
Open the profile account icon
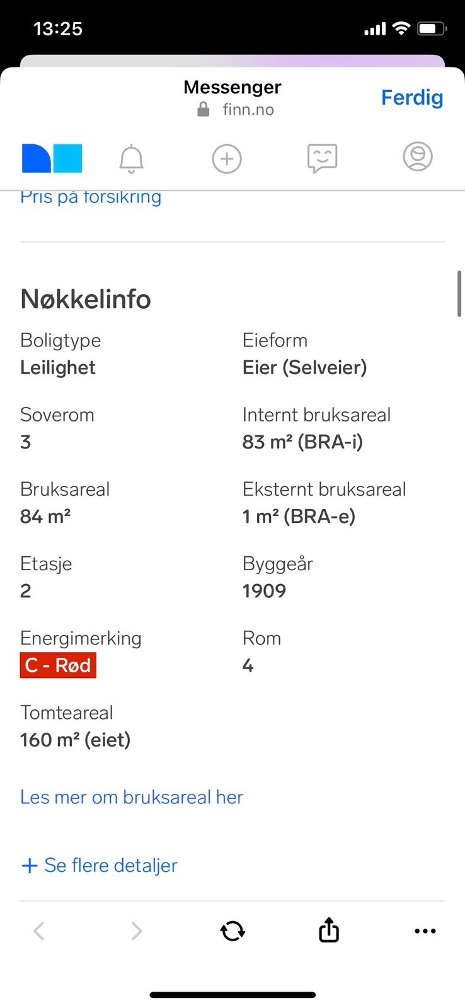click(418, 157)
